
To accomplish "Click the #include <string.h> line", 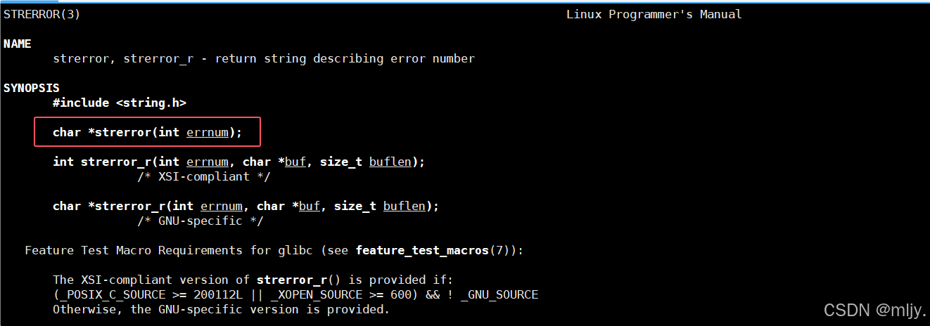I will coord(120,103).
